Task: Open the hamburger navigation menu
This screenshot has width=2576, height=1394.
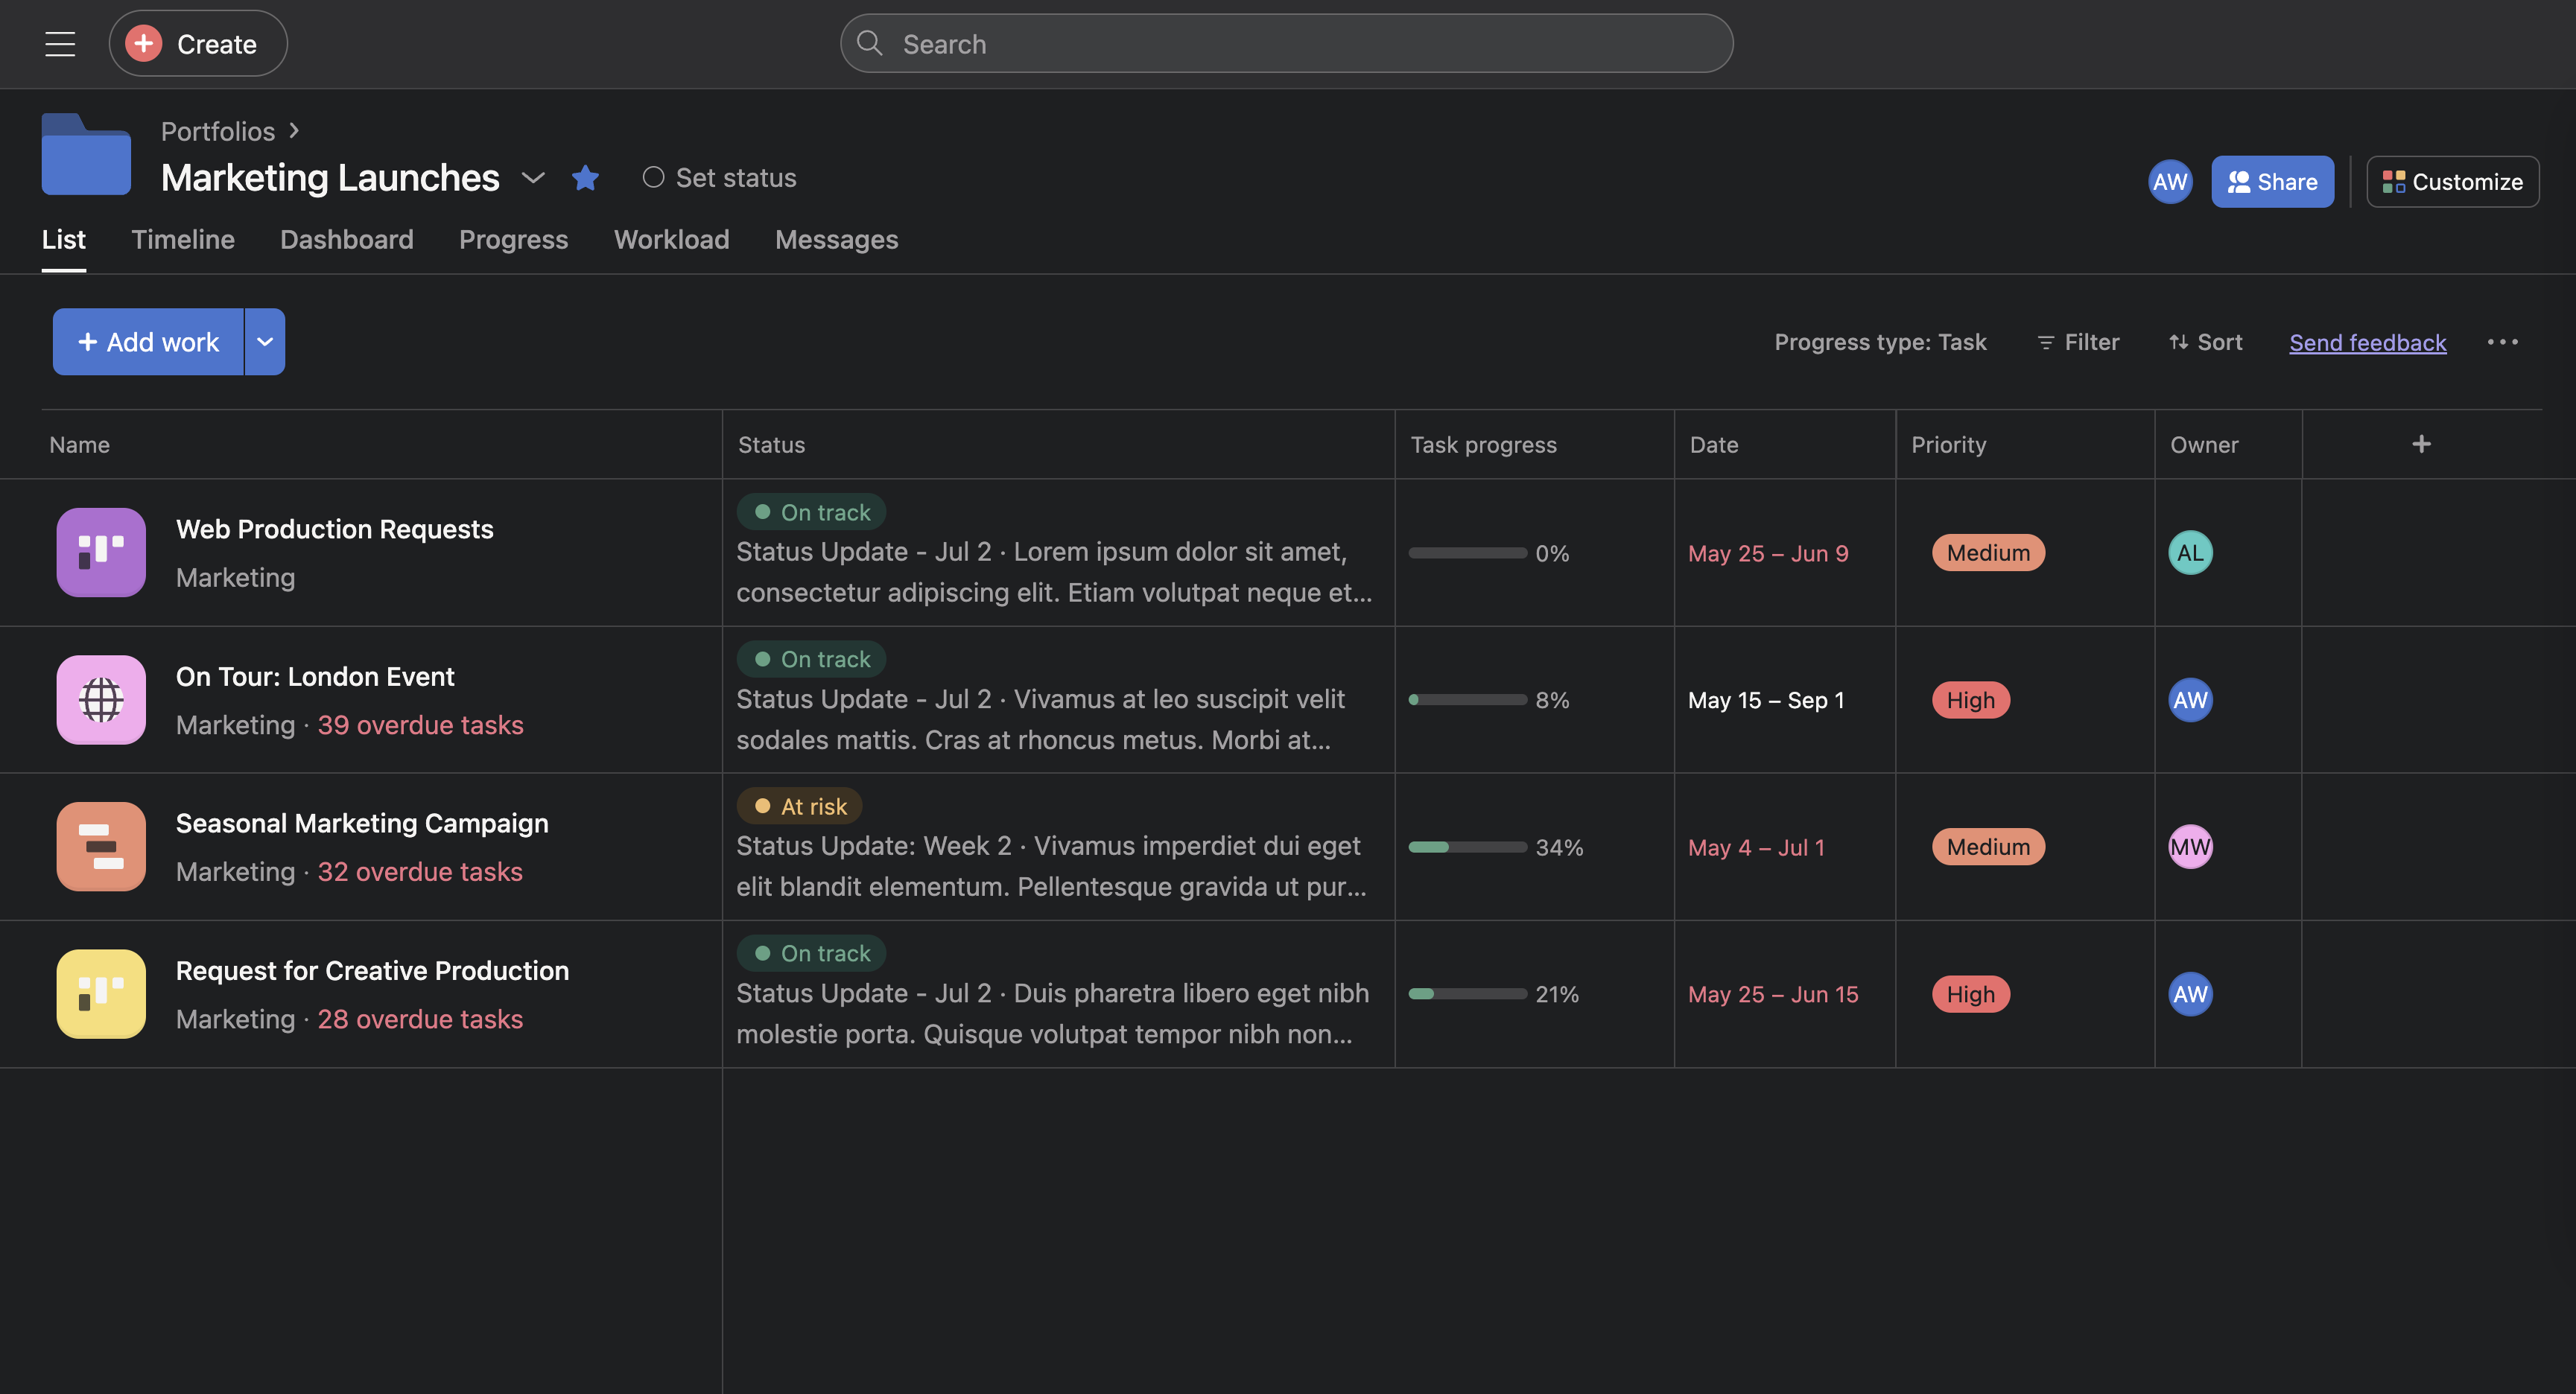Action: click(60, 44)
